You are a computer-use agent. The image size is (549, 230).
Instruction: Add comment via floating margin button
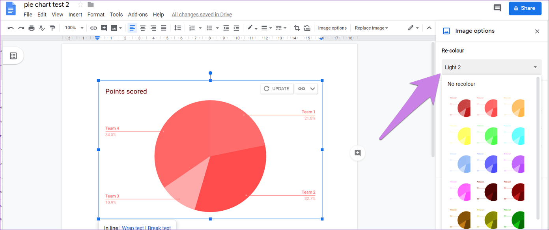coord(358,153)
